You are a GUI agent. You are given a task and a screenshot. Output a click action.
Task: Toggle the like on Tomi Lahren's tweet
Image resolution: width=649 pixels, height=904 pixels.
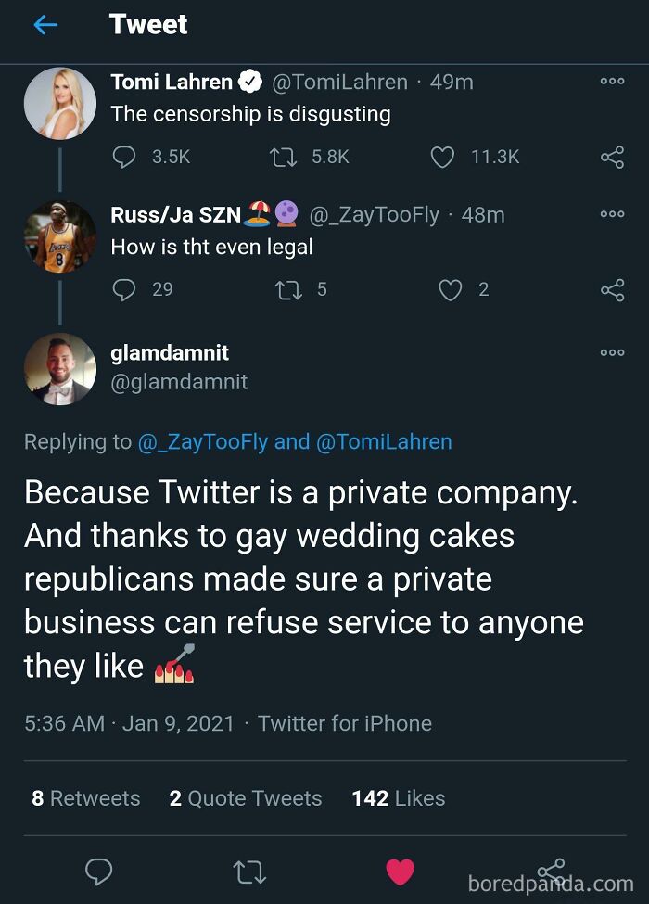point(444,157)
